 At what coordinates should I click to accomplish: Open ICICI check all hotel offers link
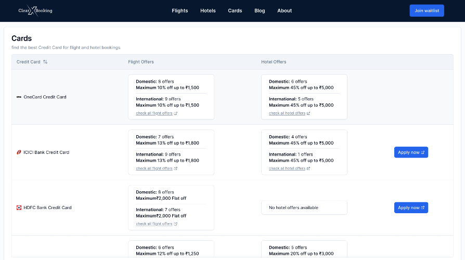(287, 168)
